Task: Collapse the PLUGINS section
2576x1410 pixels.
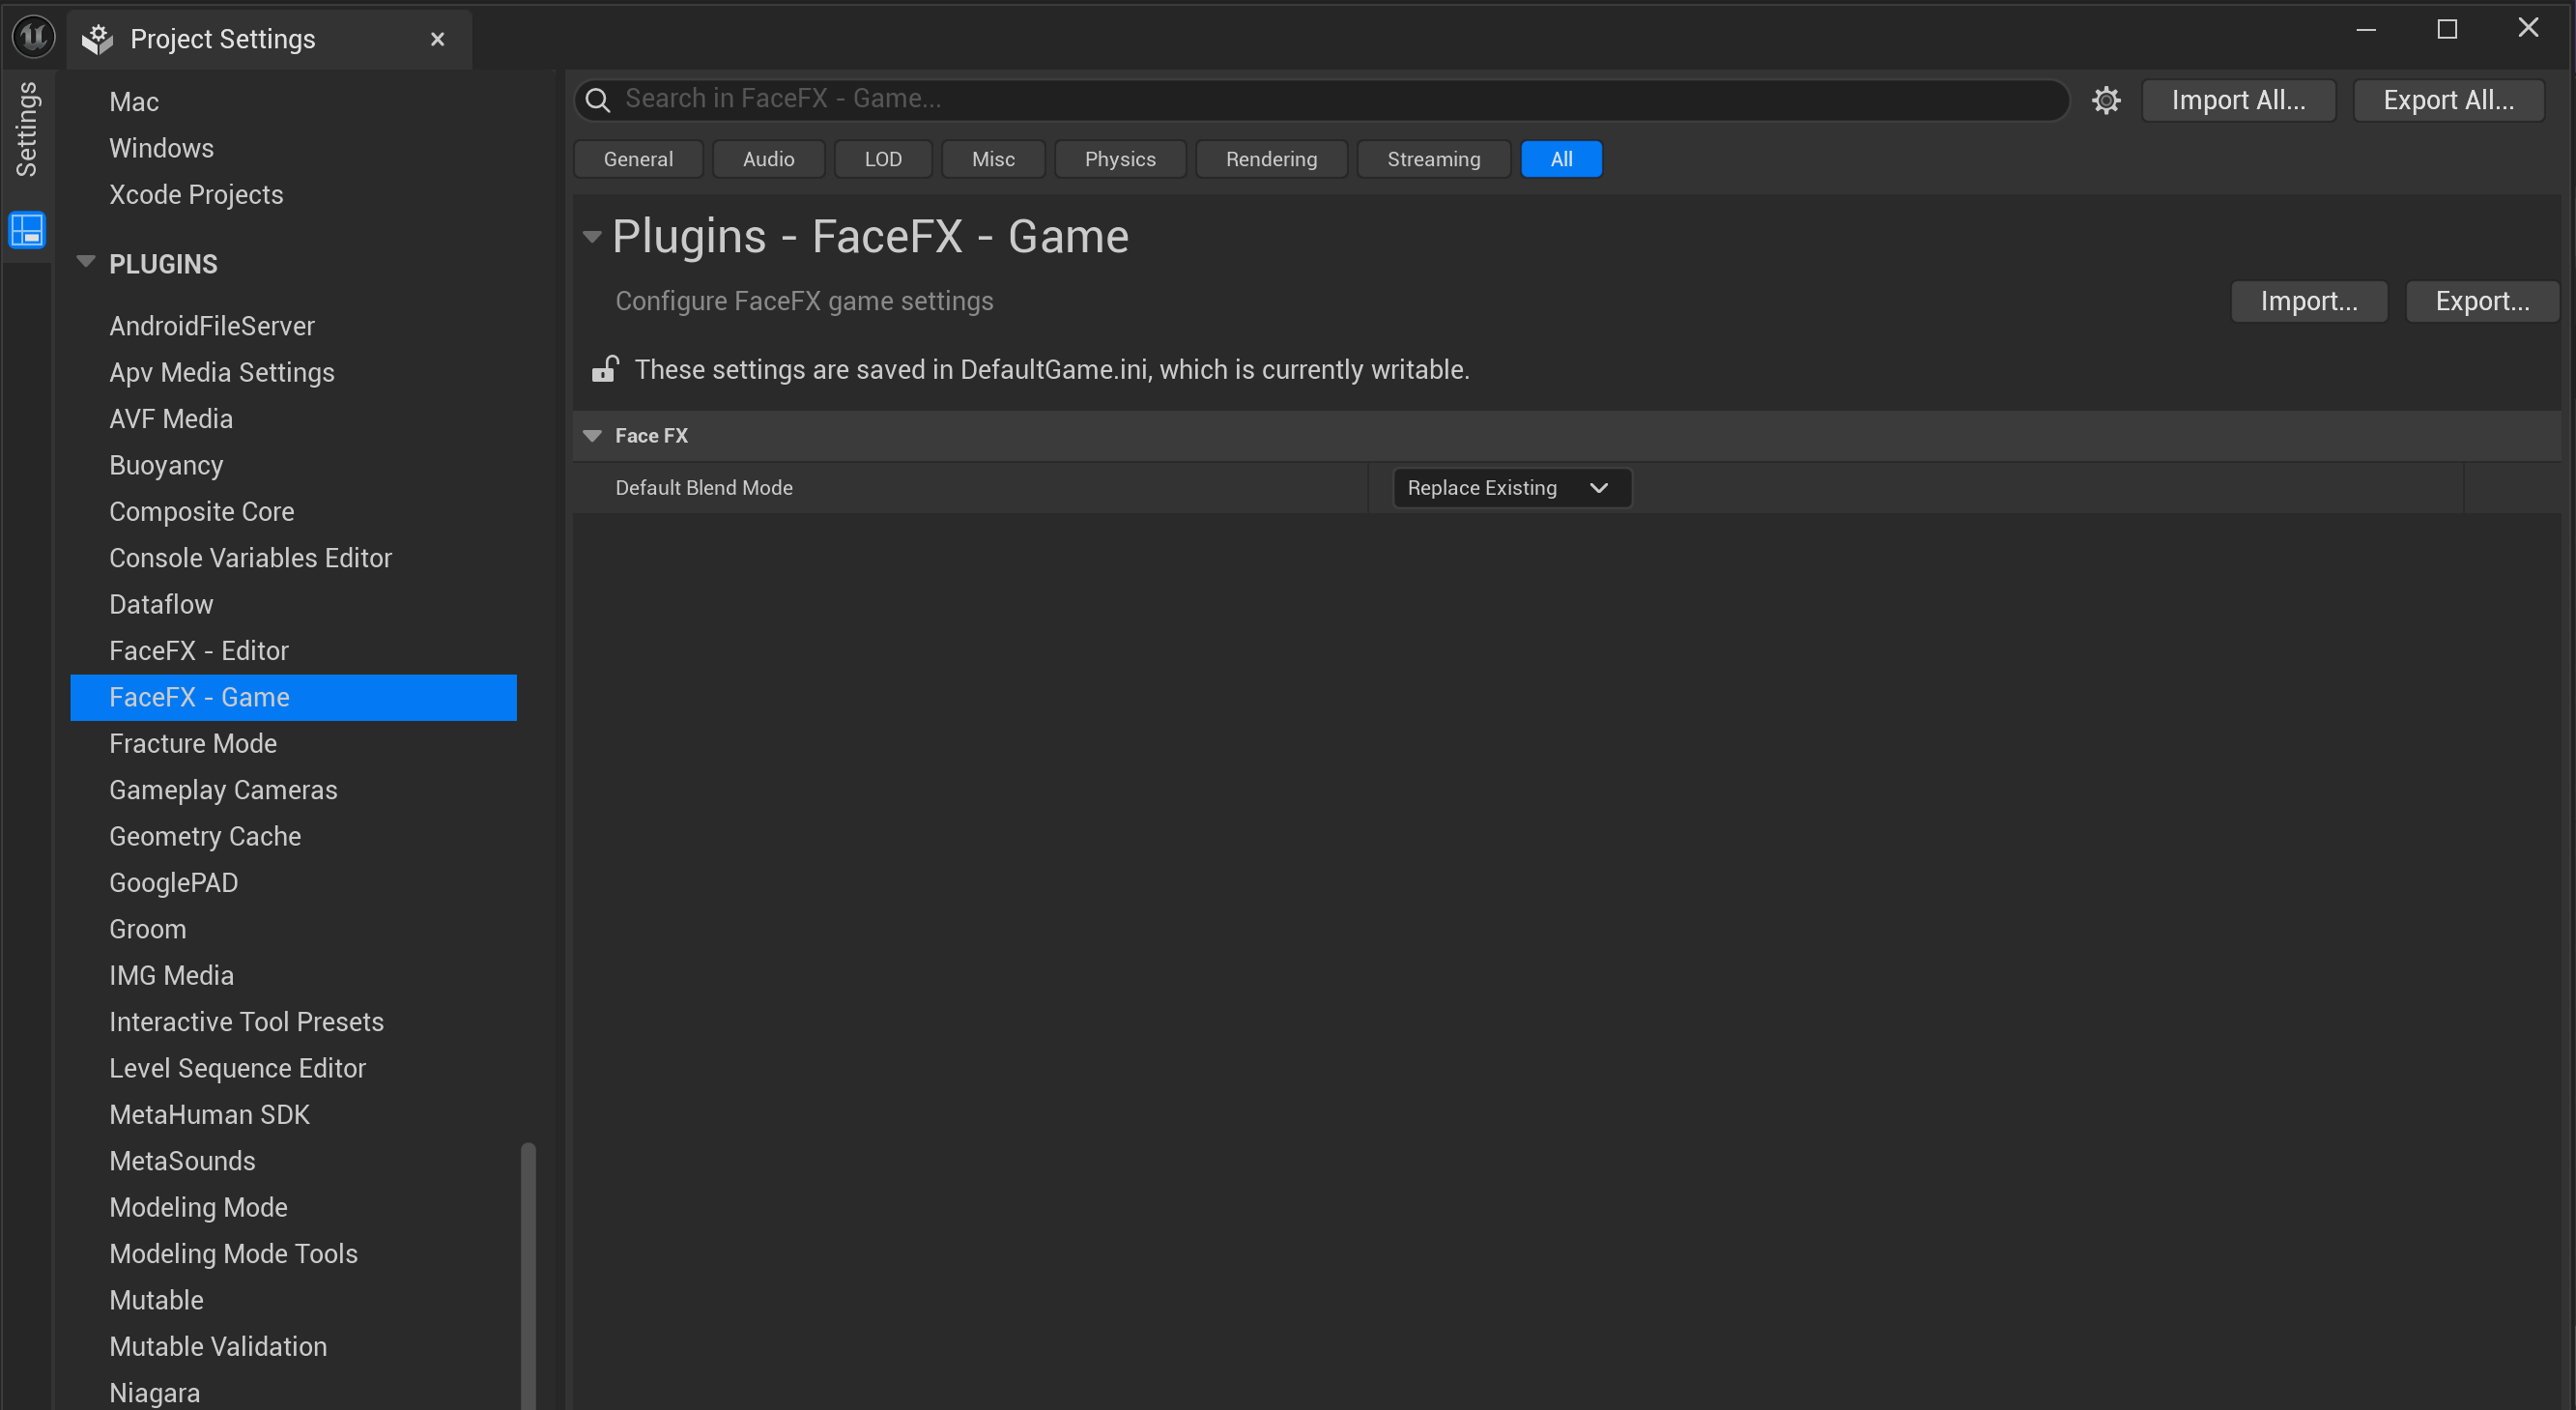Action: (x=86, y=263)
